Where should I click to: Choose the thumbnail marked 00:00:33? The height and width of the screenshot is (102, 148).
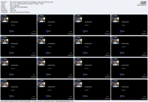coord(129,46)
